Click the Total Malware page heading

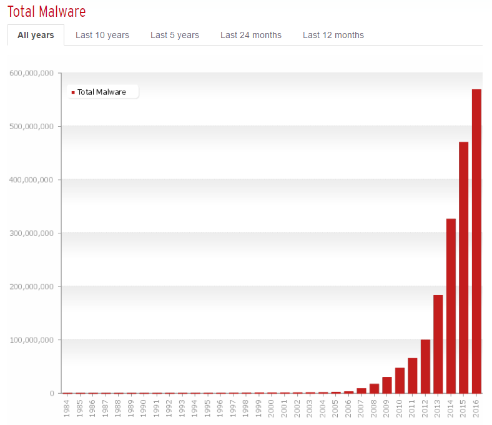(x=47, y=11)
